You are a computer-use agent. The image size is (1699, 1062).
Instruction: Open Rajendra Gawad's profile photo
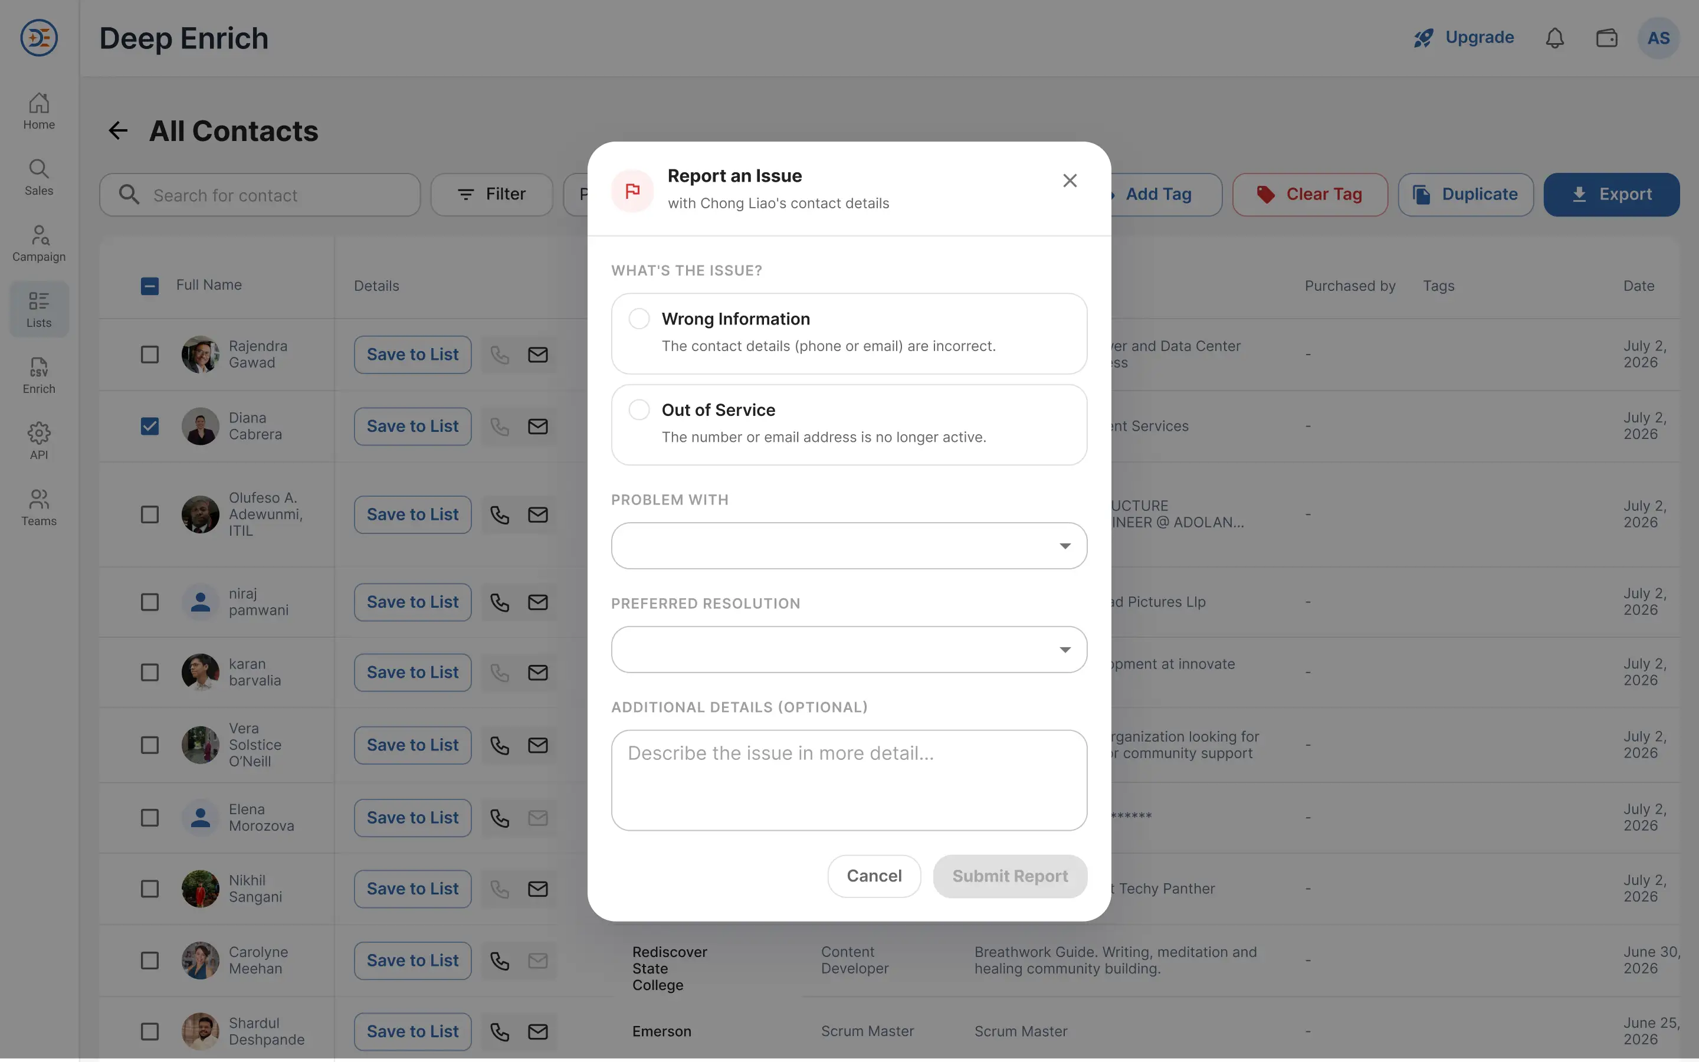click(x=201, y=355)
